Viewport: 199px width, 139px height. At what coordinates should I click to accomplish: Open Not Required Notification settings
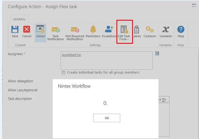click(x=75, y=33)
